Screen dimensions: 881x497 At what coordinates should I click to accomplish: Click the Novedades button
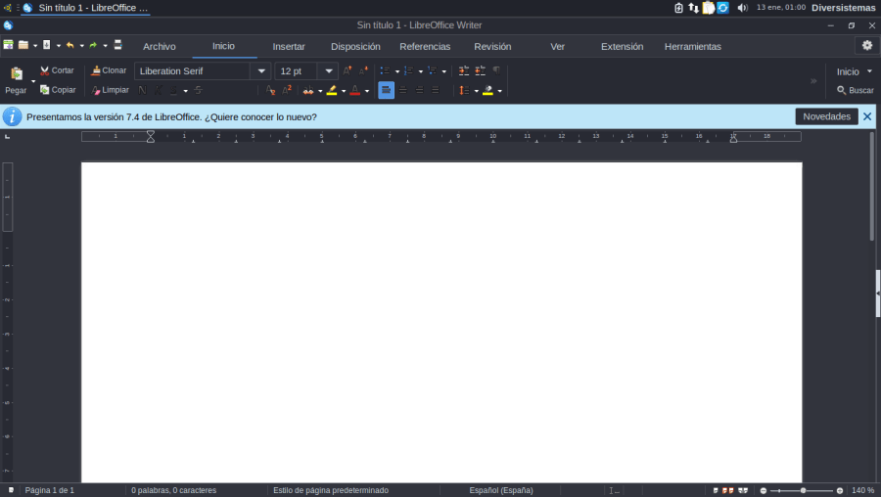click(x=826, y=116)
